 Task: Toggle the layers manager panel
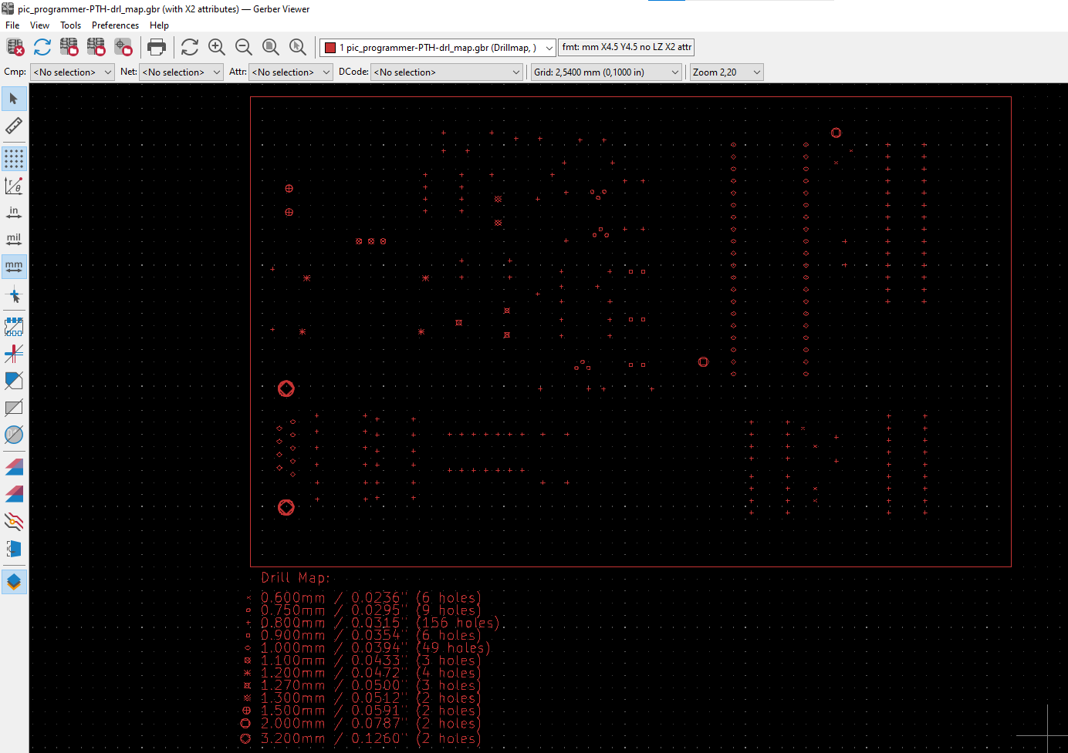tap(14, 582)
